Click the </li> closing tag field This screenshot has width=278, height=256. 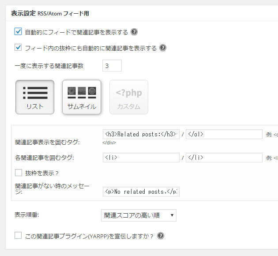coord(224,157)
